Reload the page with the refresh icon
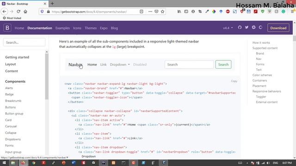This screenshot has height=166, width=296. [x=18, y=12]
